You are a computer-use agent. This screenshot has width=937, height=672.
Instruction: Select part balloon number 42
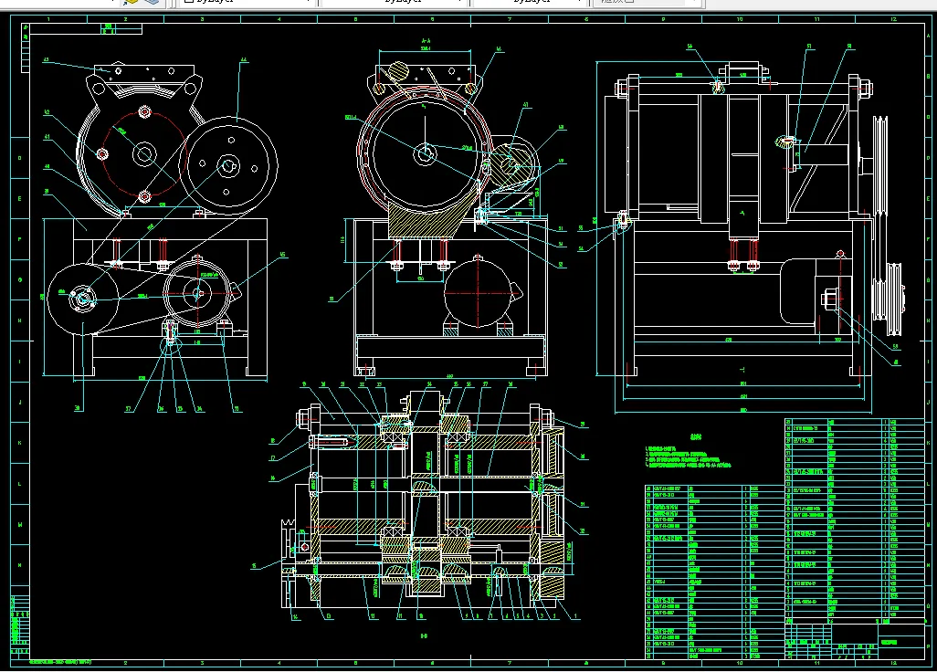(47, 111)
